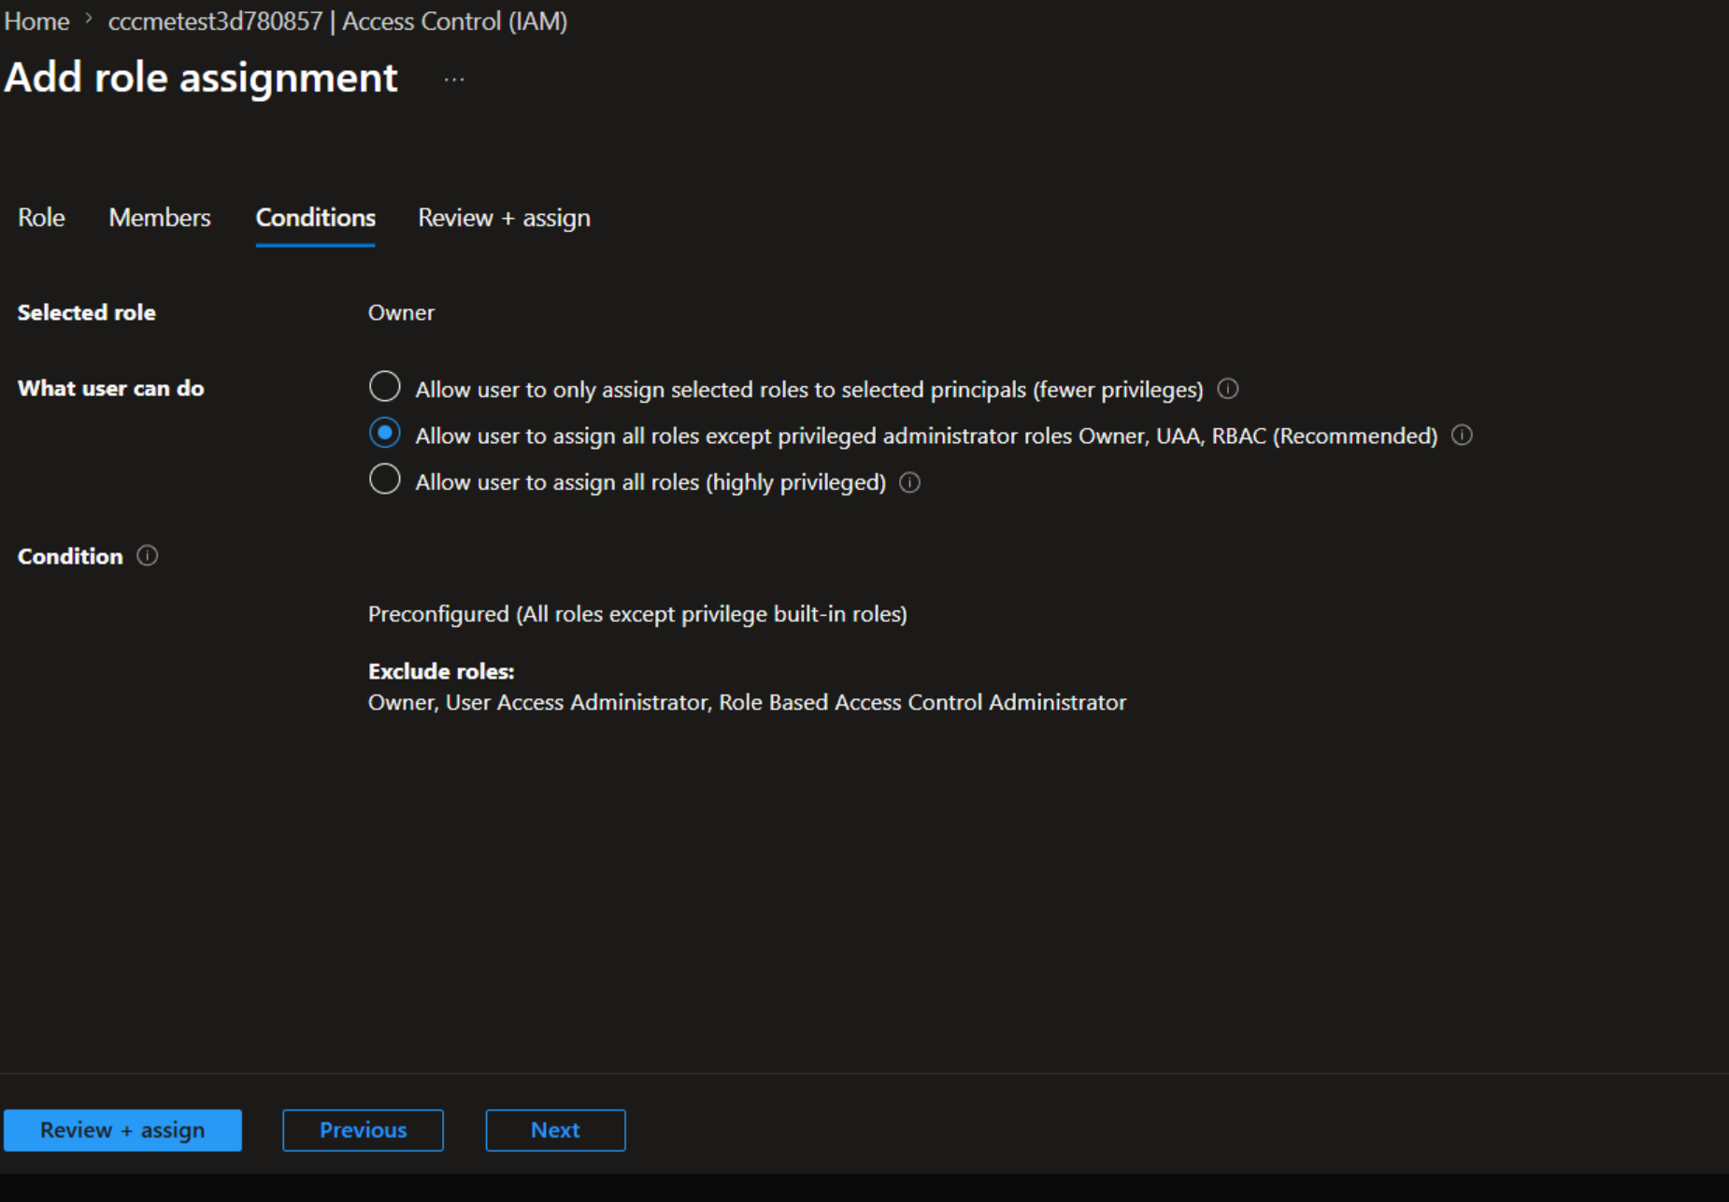1729x1202 pixels.
Task: Click the Condition info icon
Action: tap(148, 555)
